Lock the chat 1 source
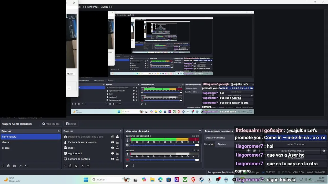This screenshot has height=184, width=328. (x=117, y=148)
